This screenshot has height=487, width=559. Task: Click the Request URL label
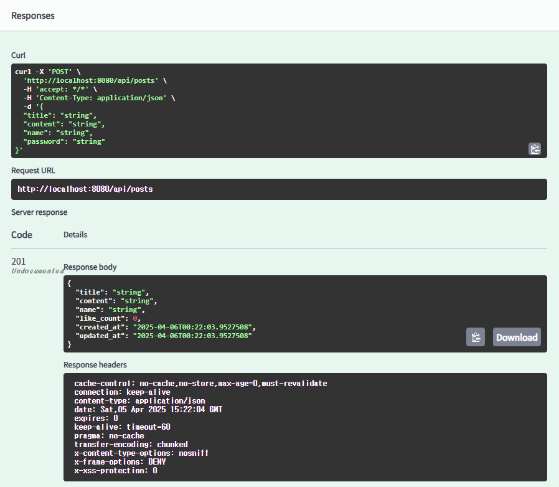(33, 171)
